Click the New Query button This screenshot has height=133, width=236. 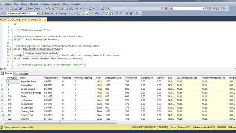click(x=32, y=8)
